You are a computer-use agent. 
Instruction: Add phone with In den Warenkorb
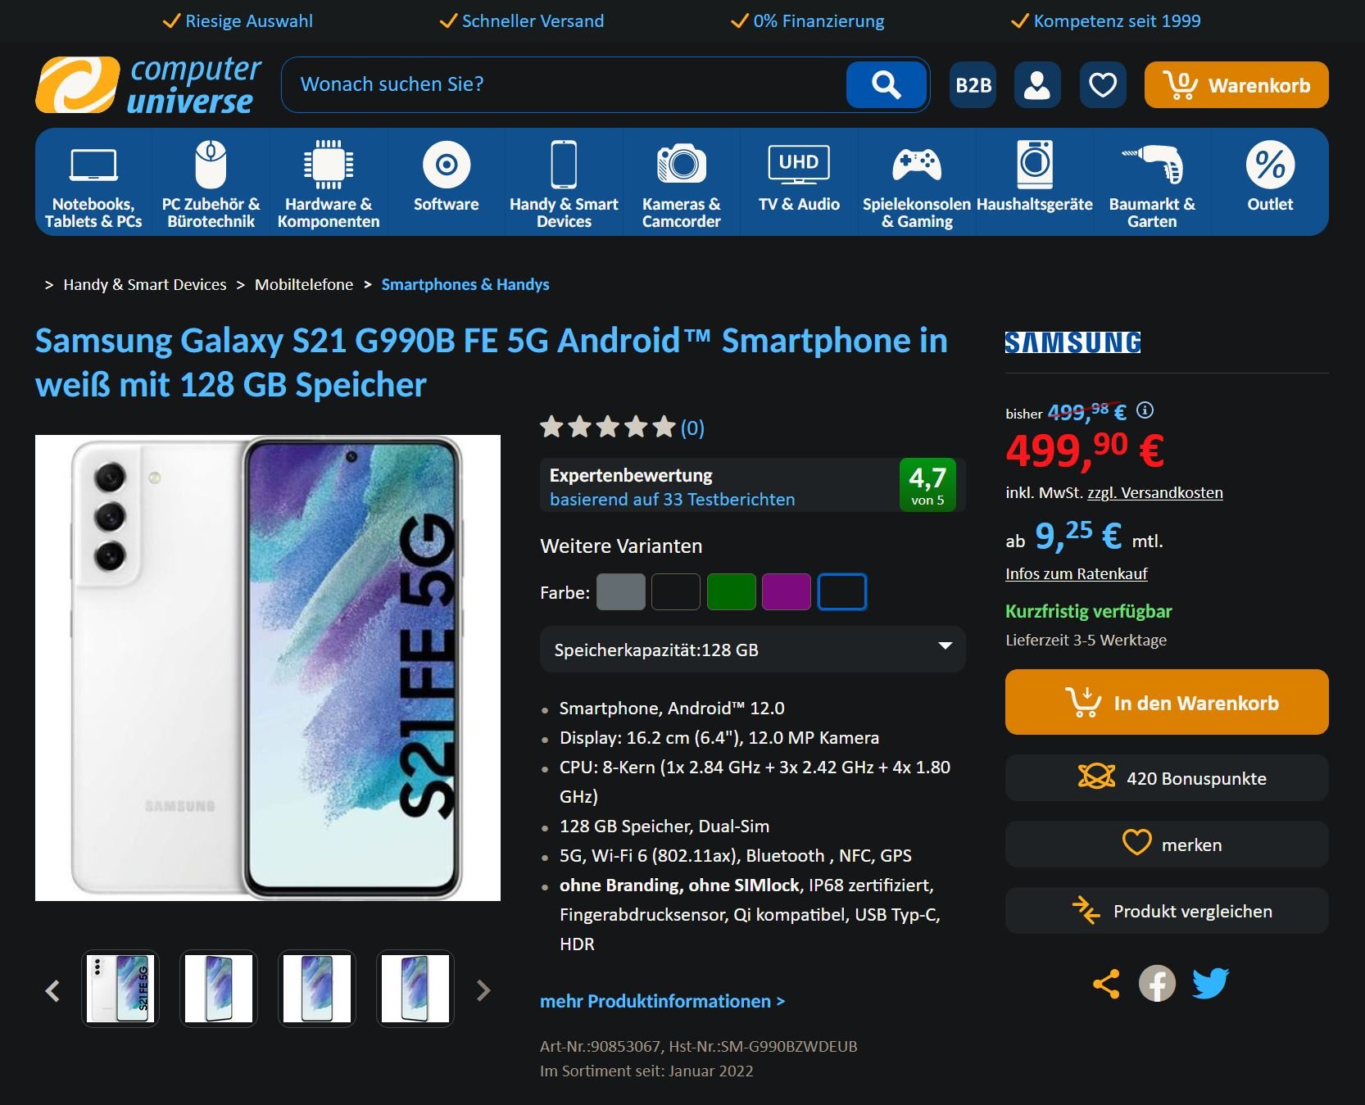(x=1167, y=702)
